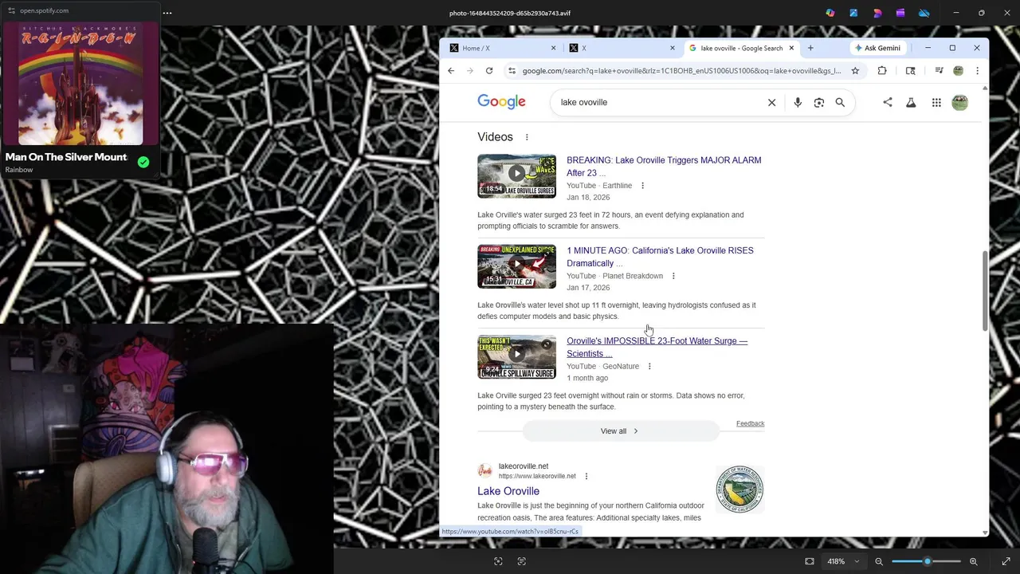
Task: Open the Clipchamp icon in the title bar
Action: (900, 13)
